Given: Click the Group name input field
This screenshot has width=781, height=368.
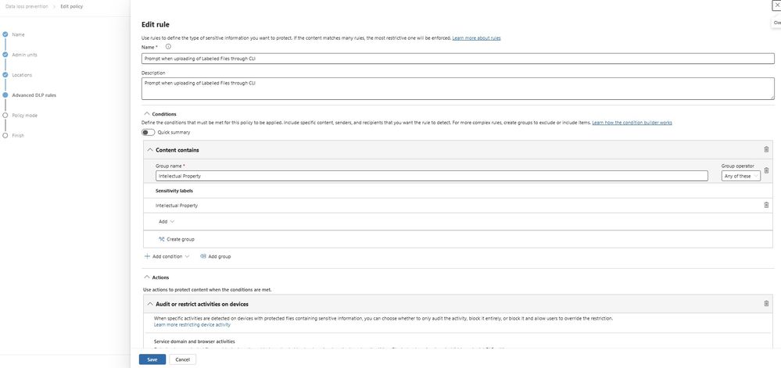Looking at the screenshot, I should [x=432, y=176].
